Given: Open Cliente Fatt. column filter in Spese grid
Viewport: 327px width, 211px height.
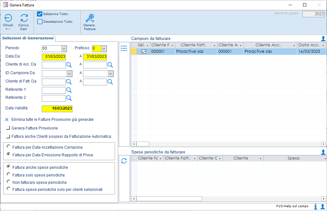Looking at the screenshot, I should (x=194, y=159).
